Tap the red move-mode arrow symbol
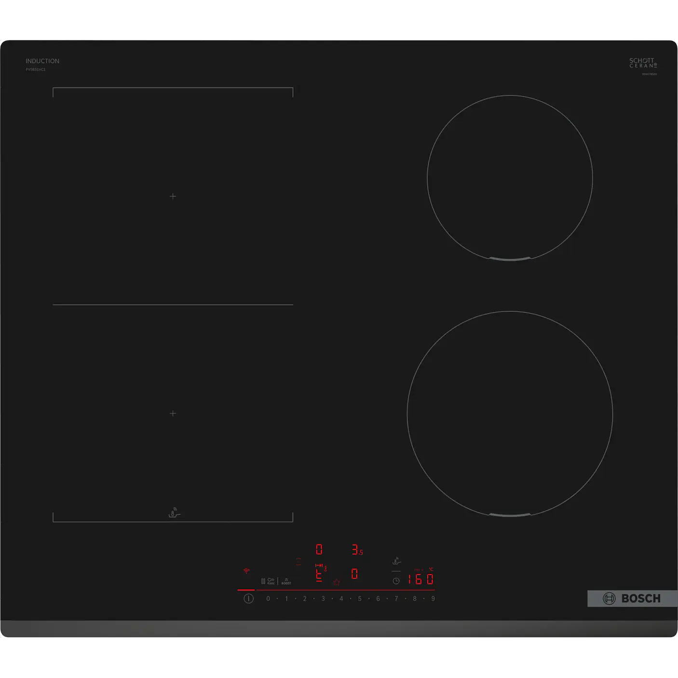 319,565
